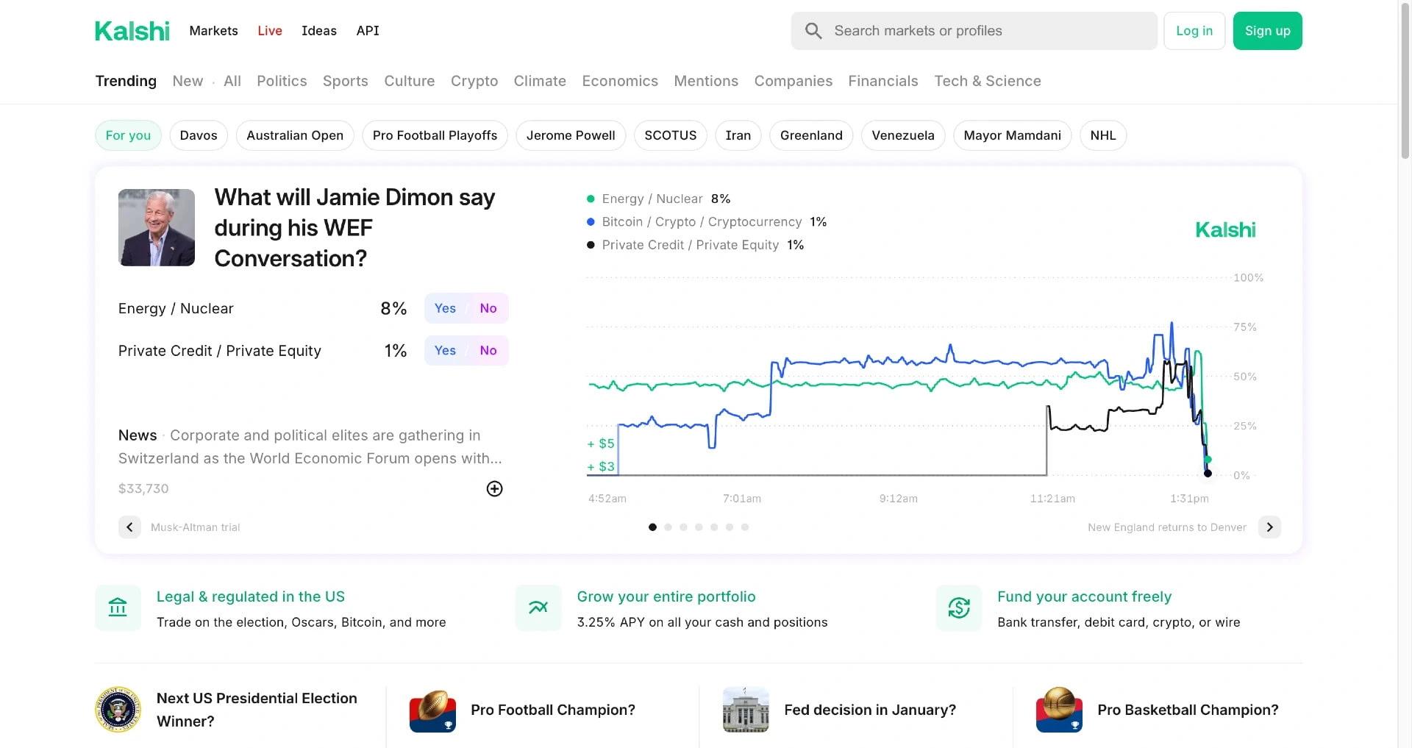Click the Log in button
The width and height of the screenshot is (1412, 748).
click(x=1194, y=31)
